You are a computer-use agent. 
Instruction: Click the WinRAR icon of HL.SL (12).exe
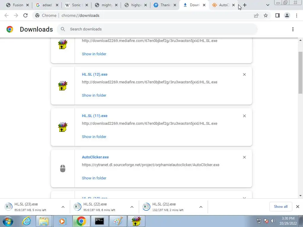click(63, 86)
